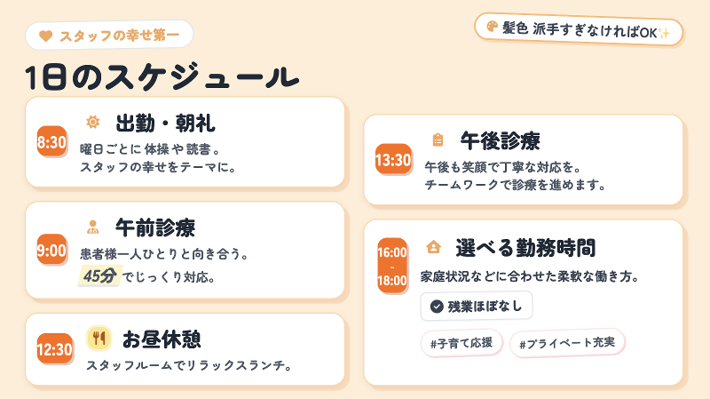Click the 残業ほぼなし pill button
Image resolution: width=710 pixels, height=399 pixels.
[x=477, y=307]
